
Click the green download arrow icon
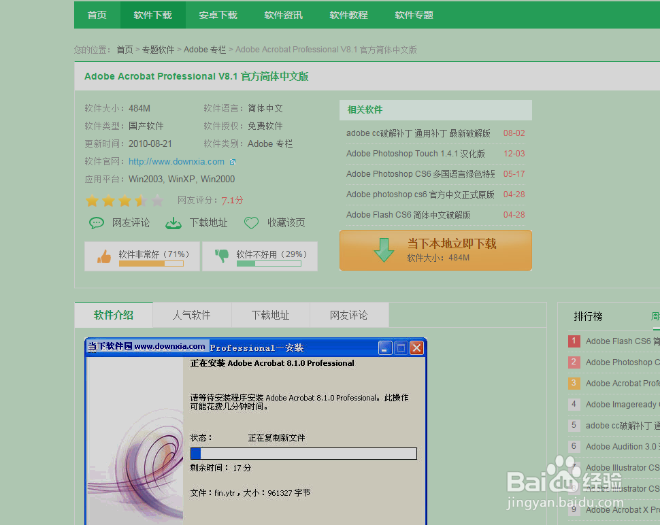tap(384, 250)
